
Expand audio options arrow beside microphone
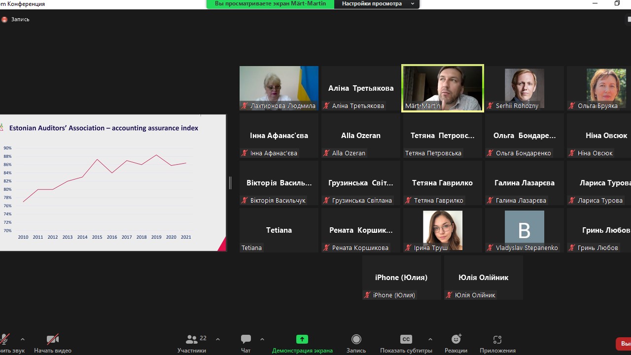pos(22,339)
